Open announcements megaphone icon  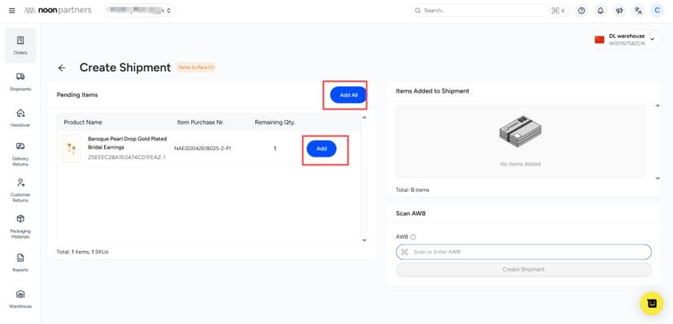pos(619,11)
